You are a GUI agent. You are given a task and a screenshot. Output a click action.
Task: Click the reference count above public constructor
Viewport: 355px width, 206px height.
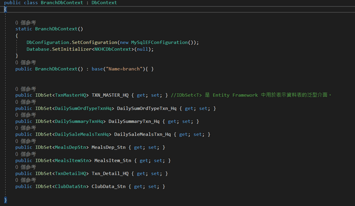click(26, 63)
